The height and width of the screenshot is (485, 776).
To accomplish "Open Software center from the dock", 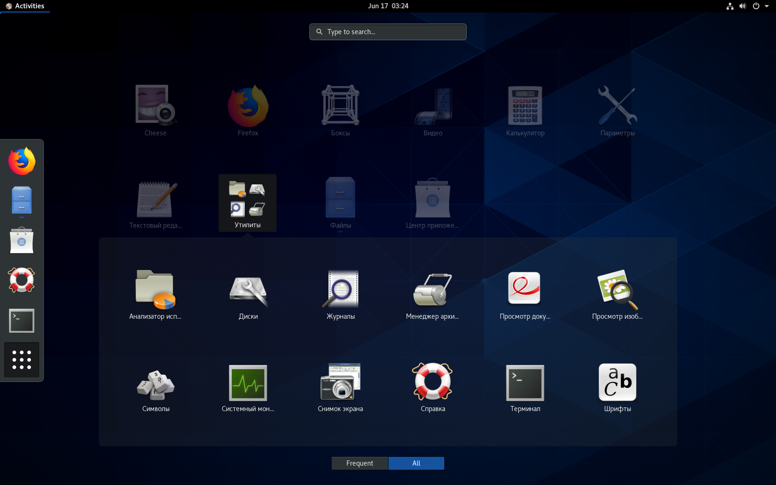I will click(22, 241).
